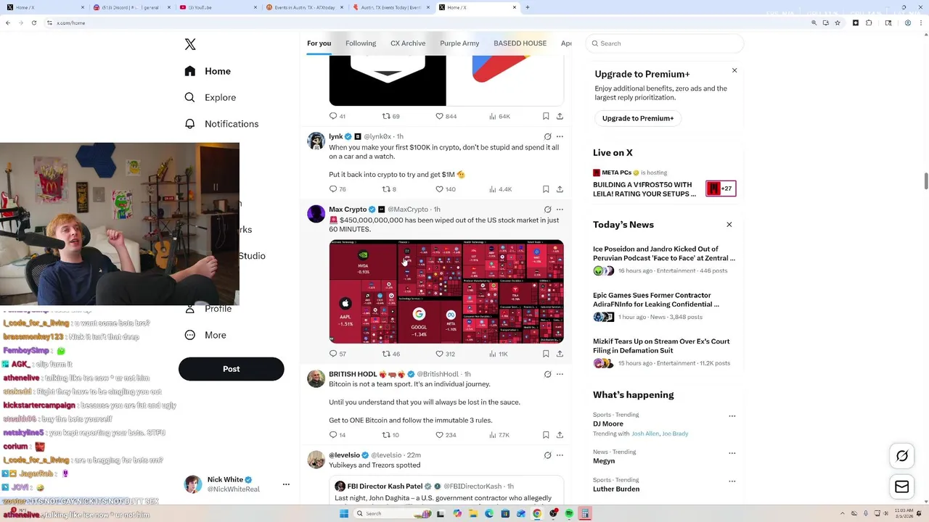Reply to BRITISH HODL's post
Image resolution: width=929 pixels, height=522 pixels.
[337, 435]
